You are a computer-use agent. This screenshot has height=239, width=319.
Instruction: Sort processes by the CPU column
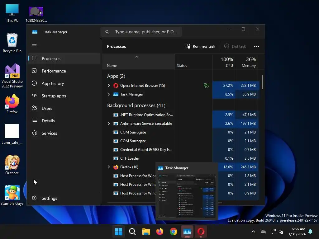pyautogui.click(x=224, y=62)
